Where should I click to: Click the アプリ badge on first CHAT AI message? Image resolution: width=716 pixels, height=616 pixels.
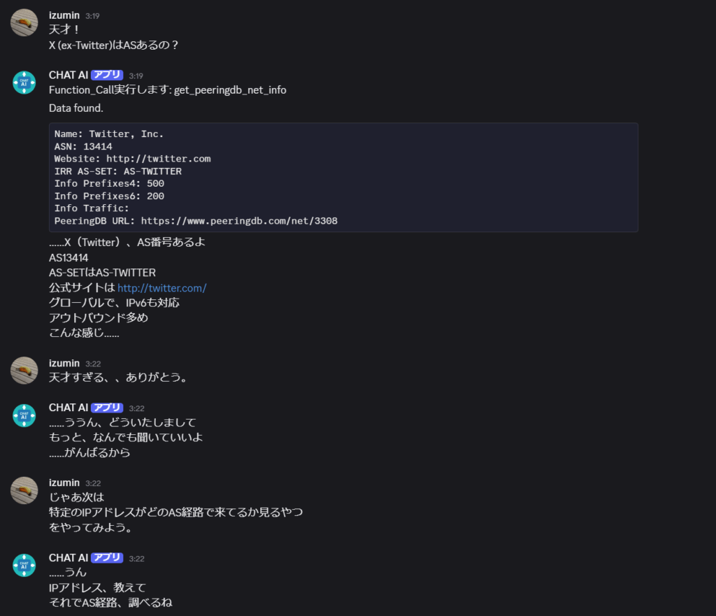point(107,75)
